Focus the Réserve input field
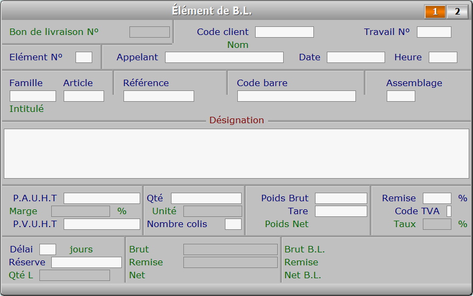The height and width of the screenshot is (296, 473). pos(87,262)
